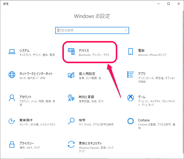Click the Cortana circle icon
Viewport: 184px width, 159px height.
tap(131, 121)
